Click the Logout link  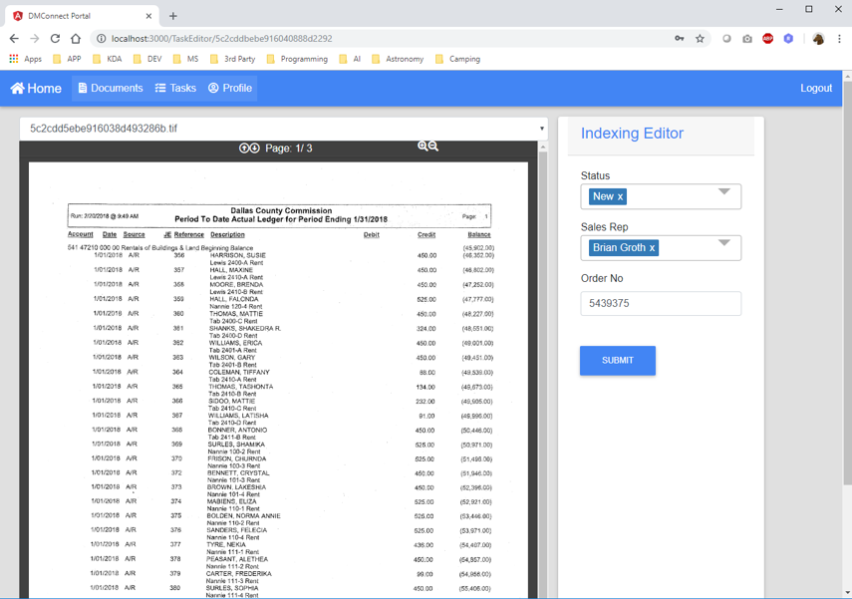815,88
